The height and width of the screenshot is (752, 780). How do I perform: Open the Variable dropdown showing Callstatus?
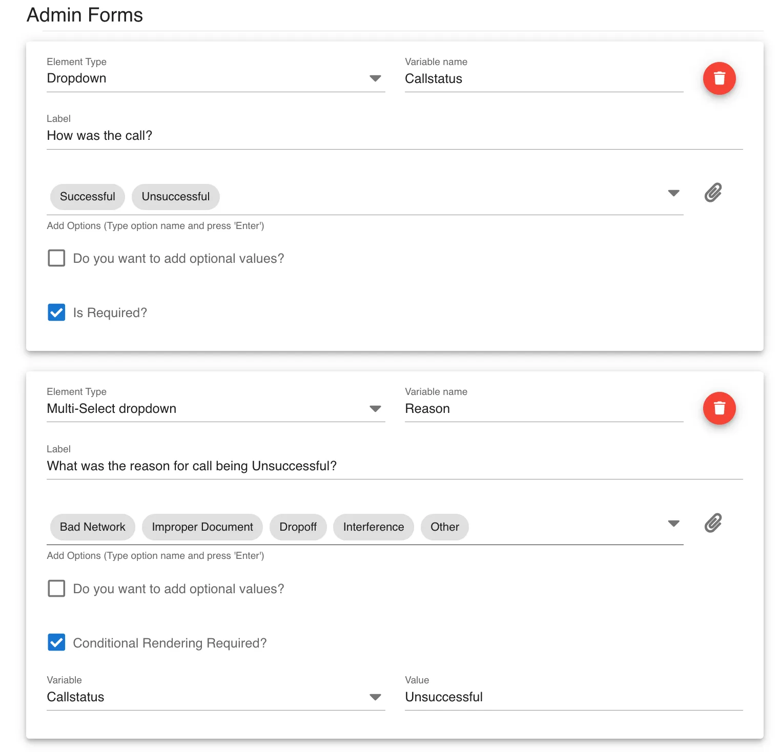click(x=216, y=697)
